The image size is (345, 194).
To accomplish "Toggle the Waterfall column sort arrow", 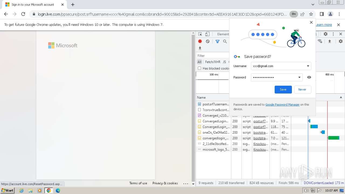I will tap(341, 97).
